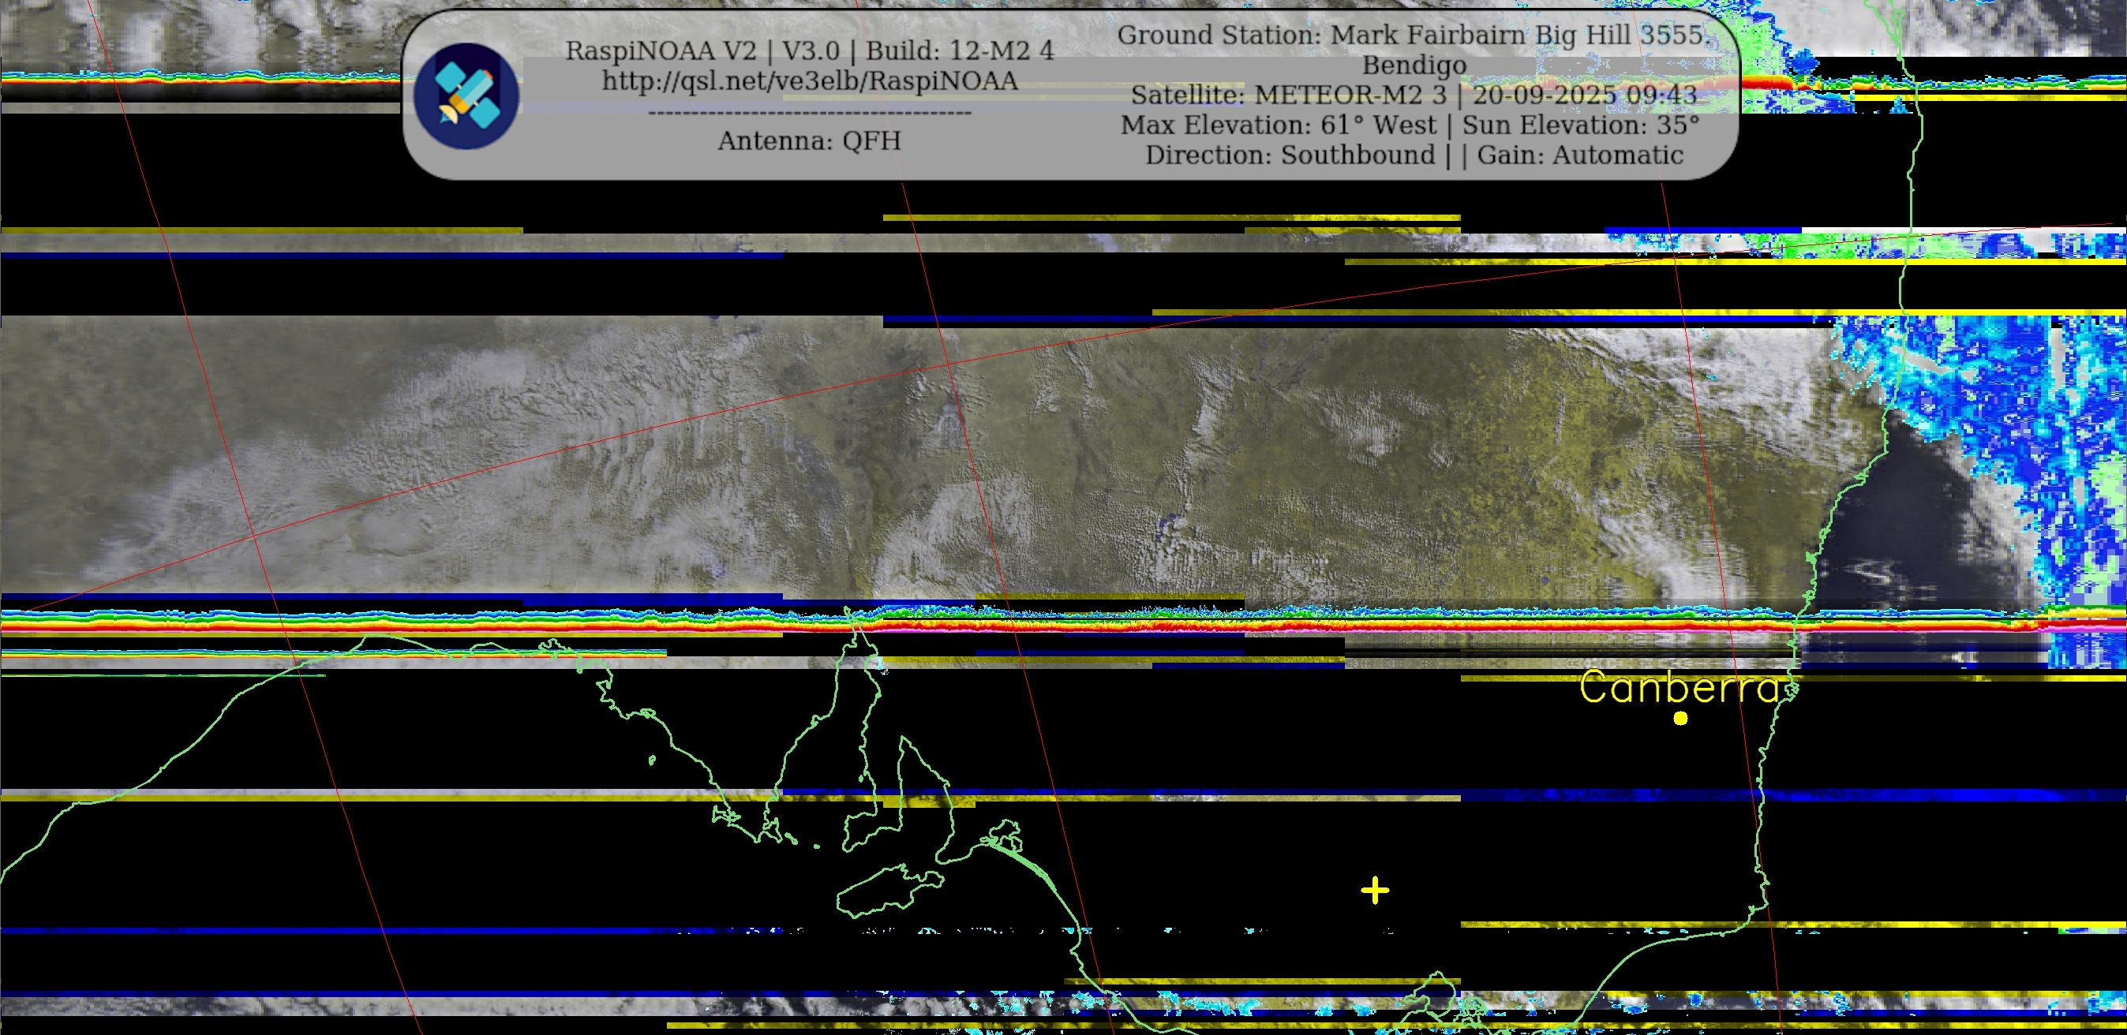Click the METEOR-M2 3 satellite name

(x=1350, y=95)
